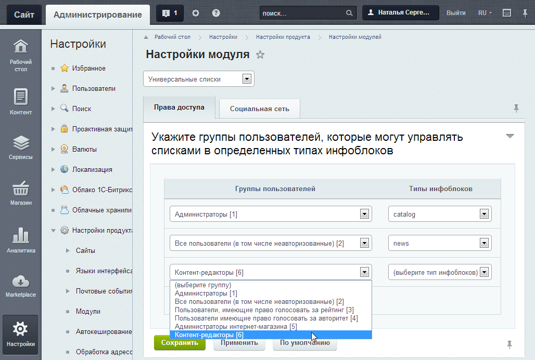This screenshot has width=535, height=360.
Task: Select Администраторы интернет-магазина [5] from list
Action: (x=236, y=327)
